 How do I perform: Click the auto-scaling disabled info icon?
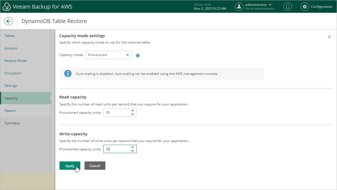coord(68,74)
